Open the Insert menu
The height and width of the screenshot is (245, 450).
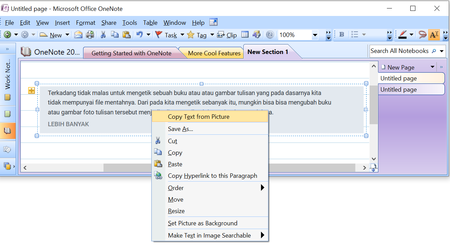(62, 23)
